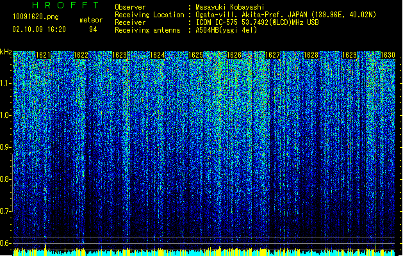Screen dimensions: 403x256
Task: Click location text Ogata-vill. Akita-Pref. JAPAN
Action: (251, 15)
